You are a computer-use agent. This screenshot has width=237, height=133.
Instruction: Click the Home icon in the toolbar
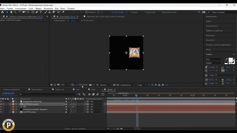[3, 12]
